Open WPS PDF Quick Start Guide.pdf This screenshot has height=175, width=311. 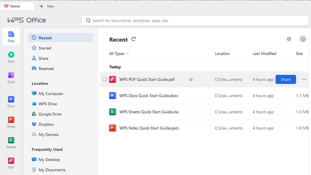[147, 79]
